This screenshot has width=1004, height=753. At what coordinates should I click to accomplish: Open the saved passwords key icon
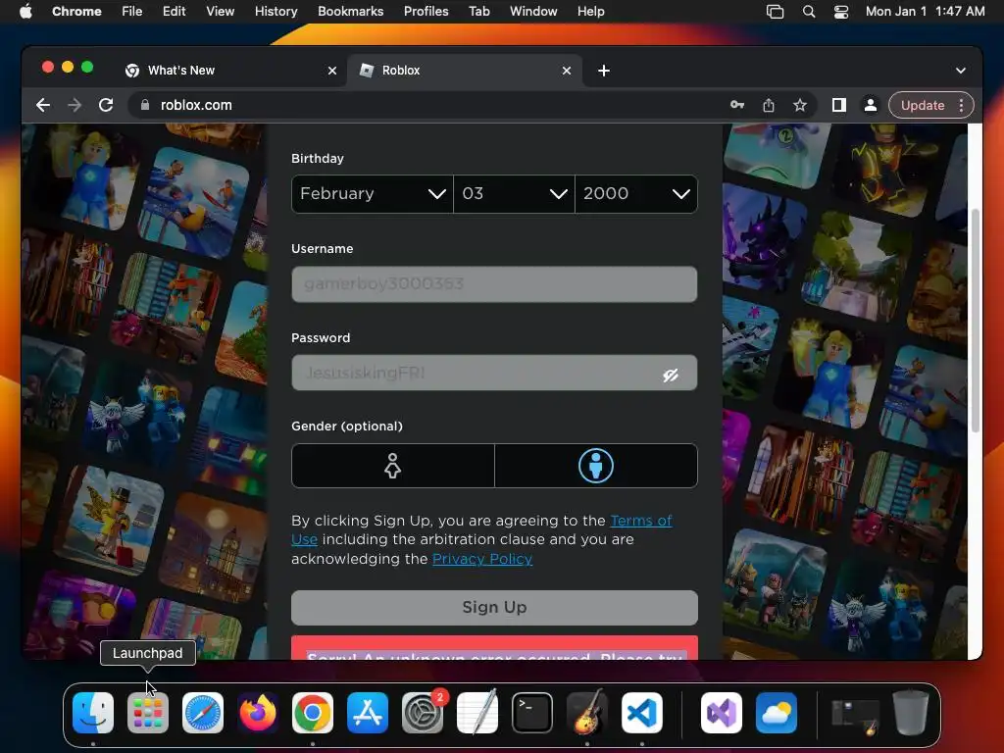[x=737, y=105]
